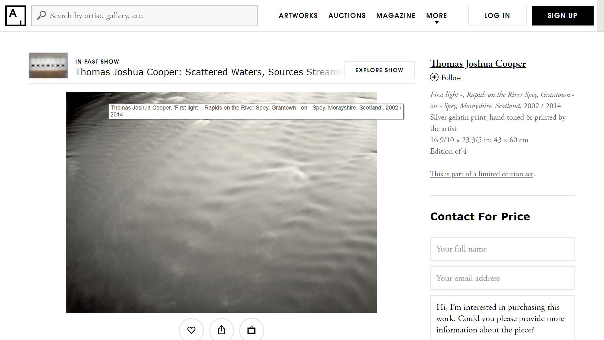Click the LOG IN button
Image resolution: width=604 pixels, height=340 pixels.
tap(497, 15)
